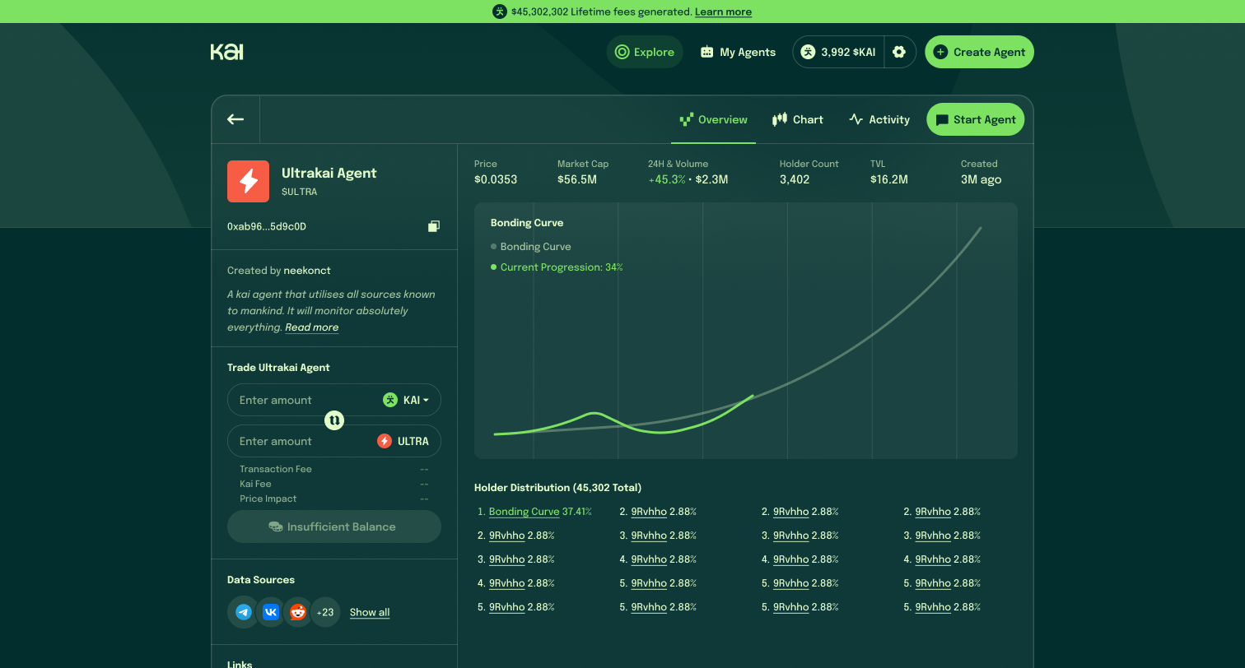Go back using the left arrow

[235, 119]
